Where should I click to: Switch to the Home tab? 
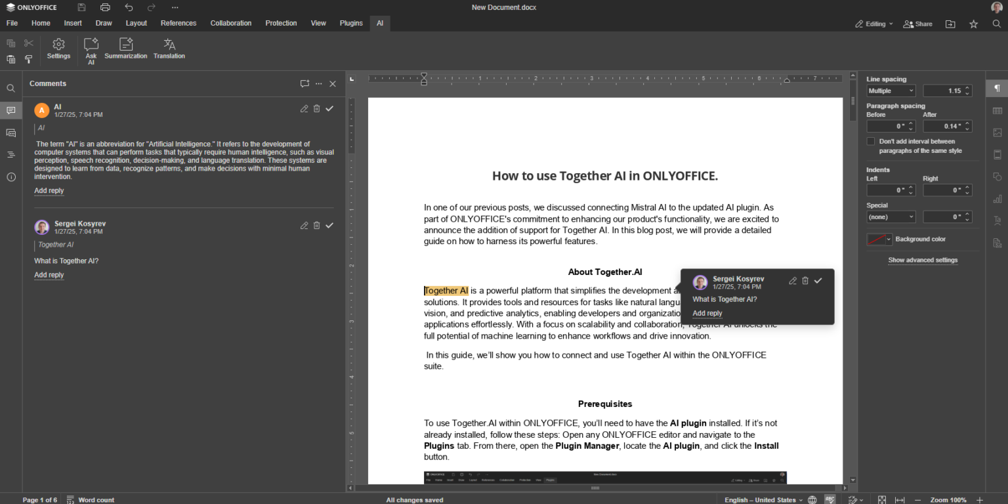(x=41, y=23)
